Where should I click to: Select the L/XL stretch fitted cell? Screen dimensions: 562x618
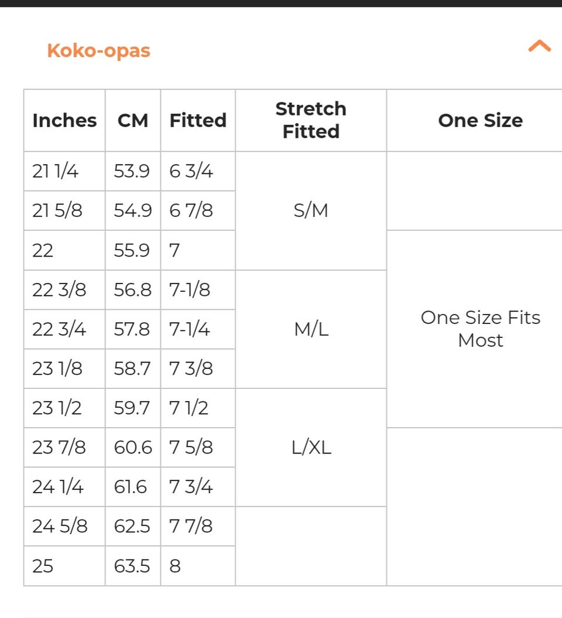click(311, 448)
